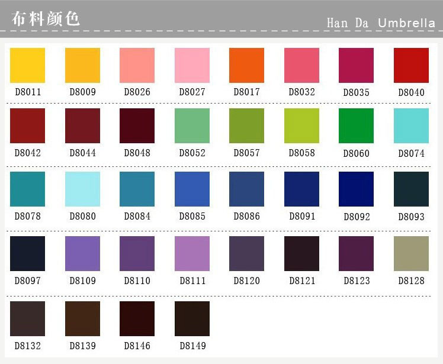
Task: Choose the orange D8017 swatch
Action: click(246, 65)
